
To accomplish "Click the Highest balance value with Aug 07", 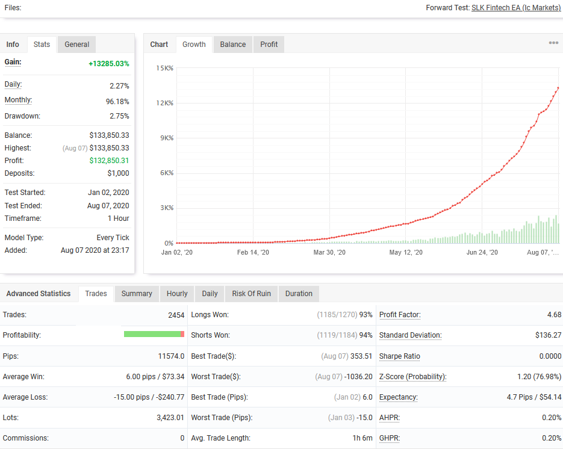I will [x=96, y=148].
